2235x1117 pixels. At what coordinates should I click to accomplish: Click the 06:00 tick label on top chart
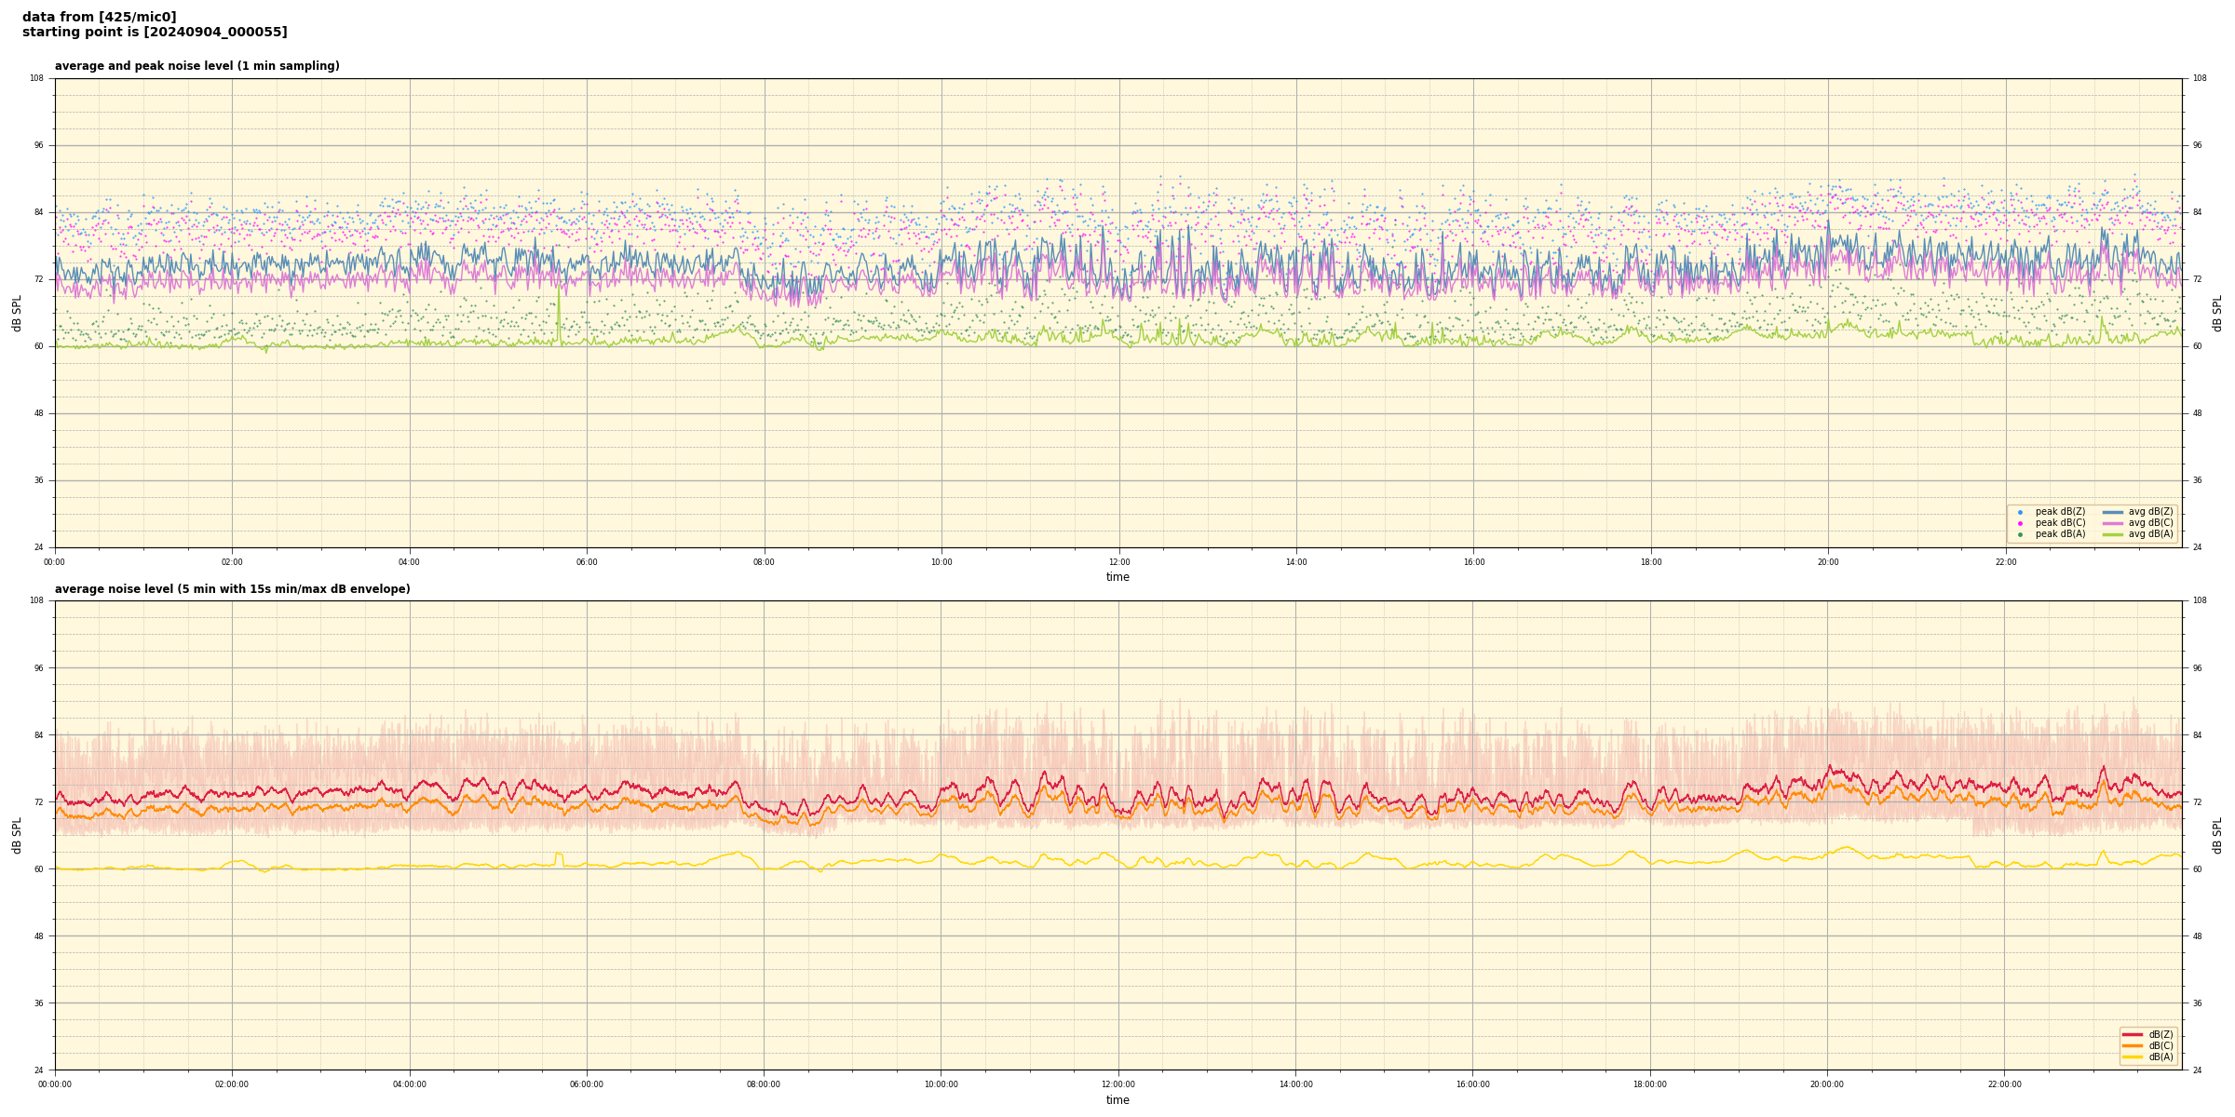587,562
